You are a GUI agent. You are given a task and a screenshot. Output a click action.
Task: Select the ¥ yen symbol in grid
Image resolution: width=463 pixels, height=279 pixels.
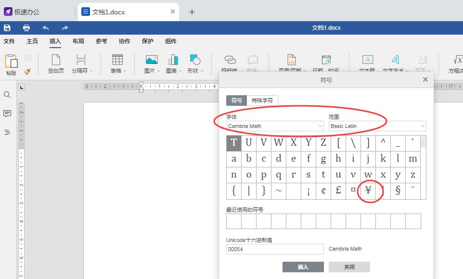(x=368, y=190)
